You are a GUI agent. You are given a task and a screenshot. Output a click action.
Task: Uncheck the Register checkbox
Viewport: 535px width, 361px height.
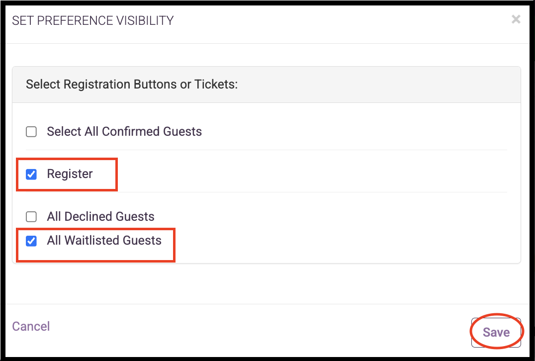(x=31, y=174)
